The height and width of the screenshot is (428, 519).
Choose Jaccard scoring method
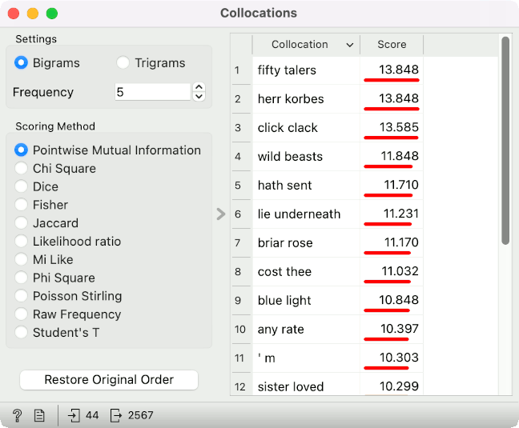[21, 223]
